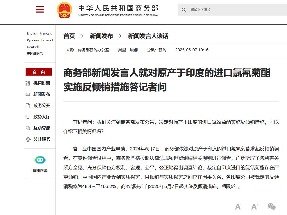The width and height of the screenshot is (287, 215).
Task: Open the 智能问答 robot assistant icon
Action: click(x=40, y=160)
